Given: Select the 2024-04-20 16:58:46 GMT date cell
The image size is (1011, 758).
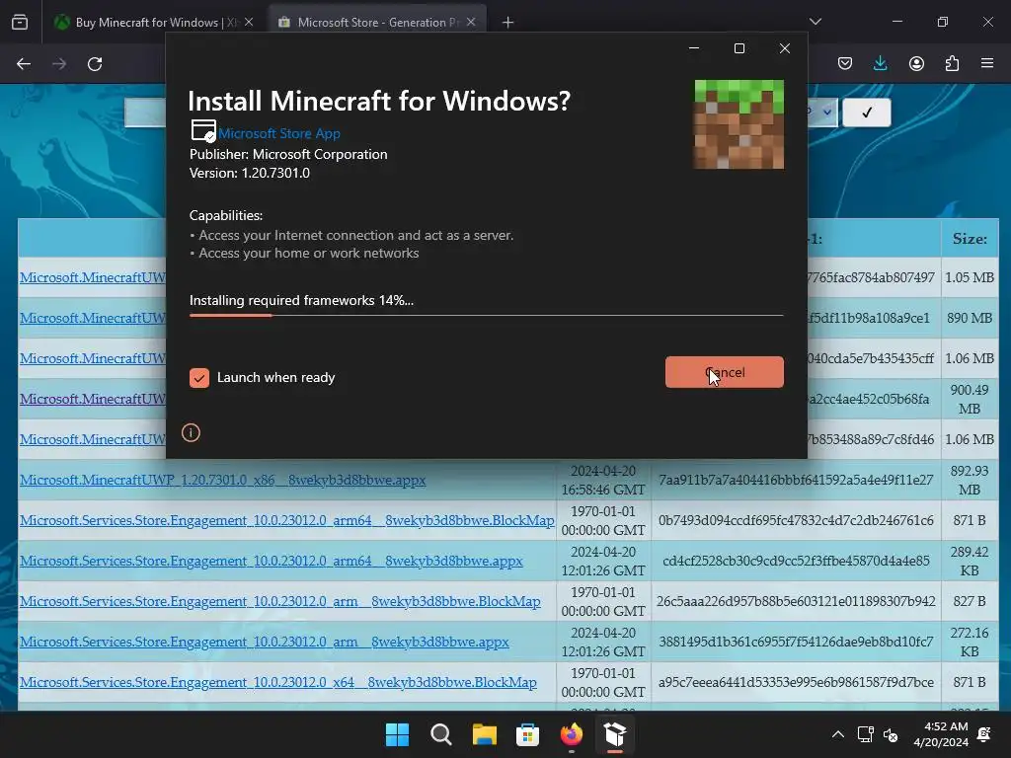Looking at the screenshot, I should (x=603, y=481).
